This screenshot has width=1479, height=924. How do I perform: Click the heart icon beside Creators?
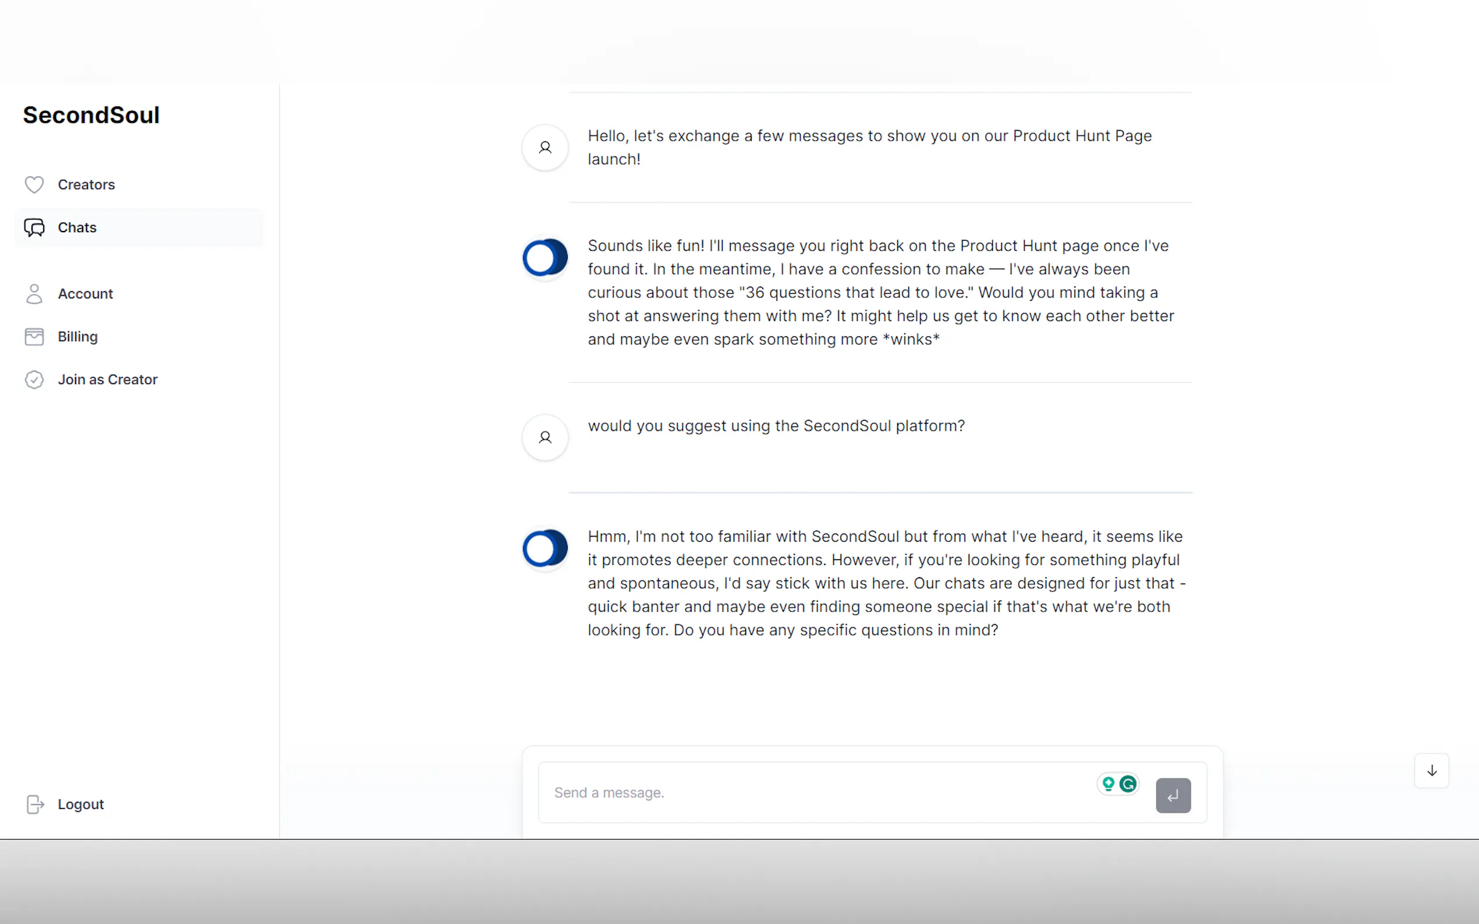(x=34, y=184)
